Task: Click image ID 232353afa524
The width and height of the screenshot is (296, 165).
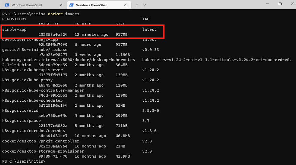Action: click(x=53, y=35)
